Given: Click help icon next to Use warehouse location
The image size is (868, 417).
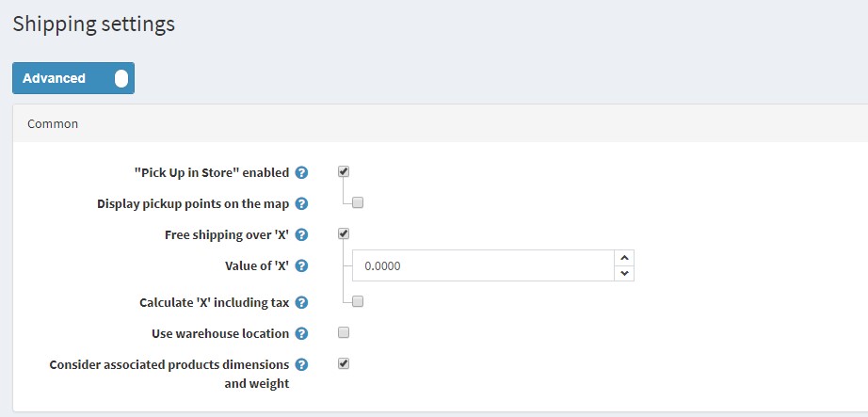Looking at the screenshot, I should pyautogui.click(x=301, y=334).
